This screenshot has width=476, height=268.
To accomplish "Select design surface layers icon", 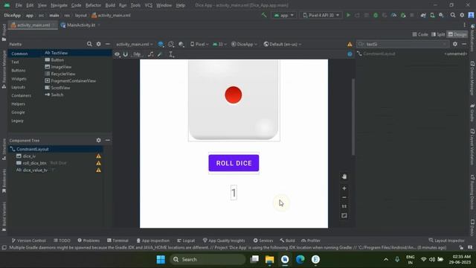I will 161,45.
